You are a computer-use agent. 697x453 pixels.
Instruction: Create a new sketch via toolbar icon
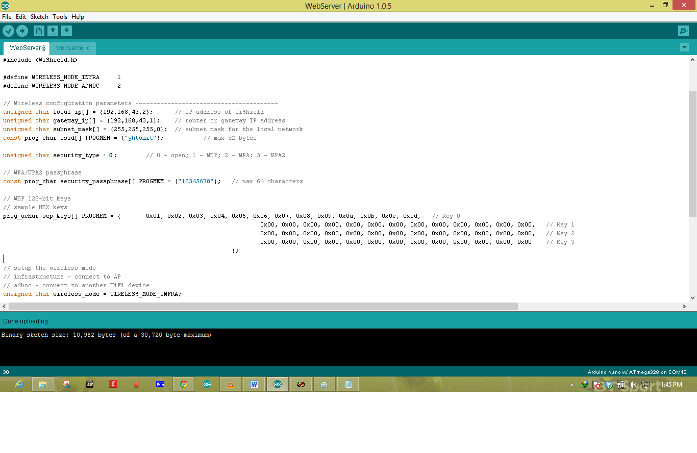click(39, 31)
